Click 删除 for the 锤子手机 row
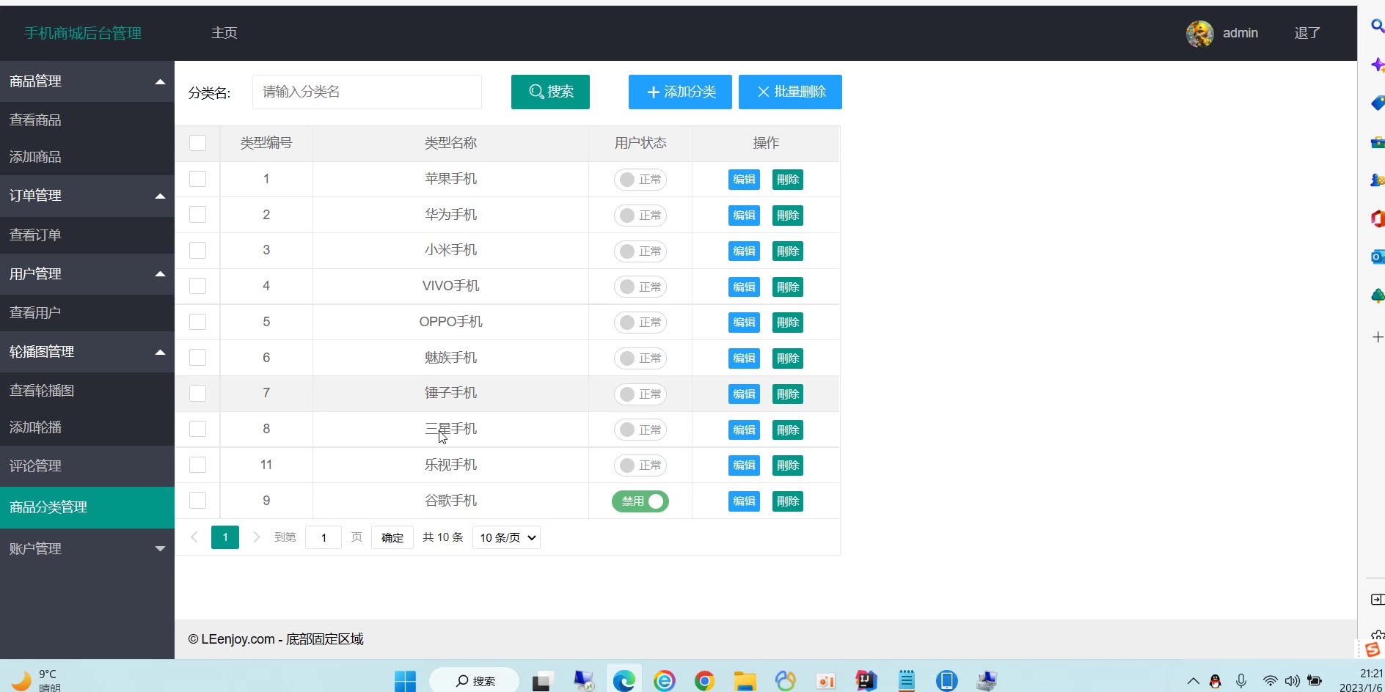1385x692 pixels. pyautogui.click(x=788, y=394)
